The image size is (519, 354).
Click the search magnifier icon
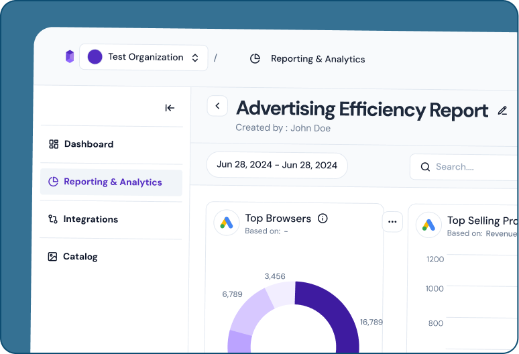point(425,167)
